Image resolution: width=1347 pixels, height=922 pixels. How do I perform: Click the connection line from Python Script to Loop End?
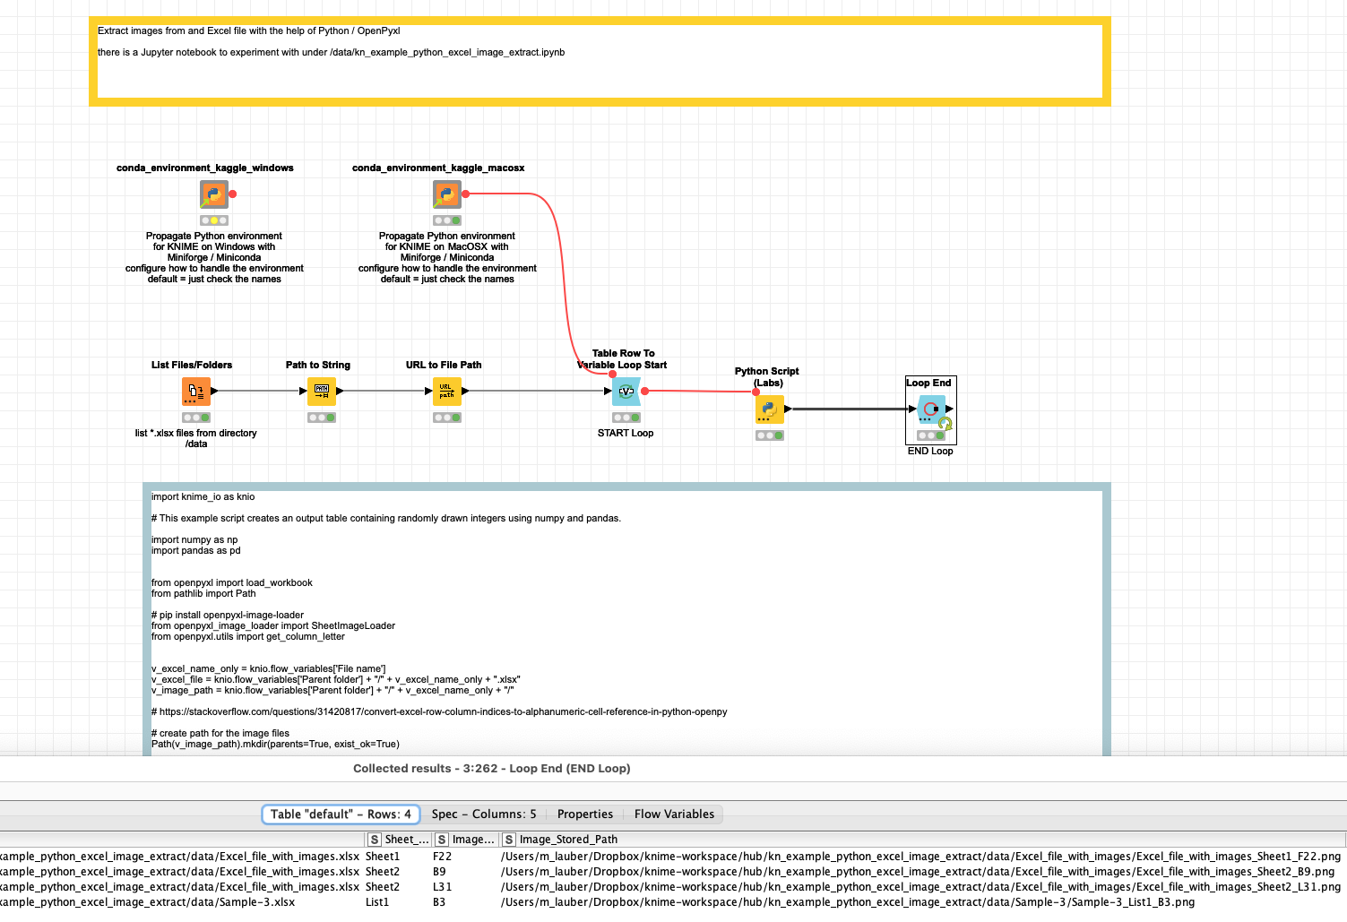pyautogui.click(x=850, y=409)
